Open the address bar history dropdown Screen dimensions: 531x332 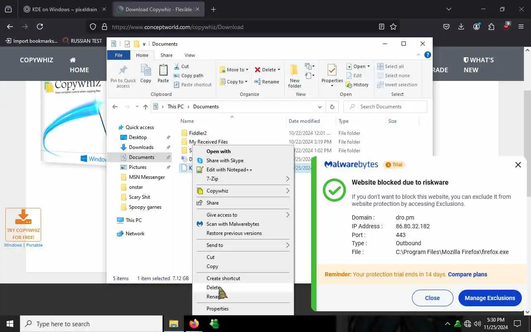[319, 107]
